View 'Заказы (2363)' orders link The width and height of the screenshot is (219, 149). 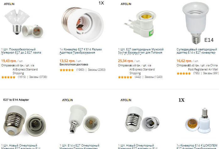[97, 70]
